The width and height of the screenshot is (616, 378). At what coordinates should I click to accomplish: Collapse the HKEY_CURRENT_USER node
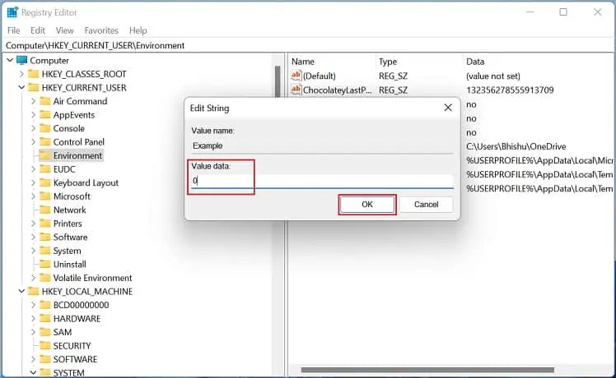pos(21,87)
